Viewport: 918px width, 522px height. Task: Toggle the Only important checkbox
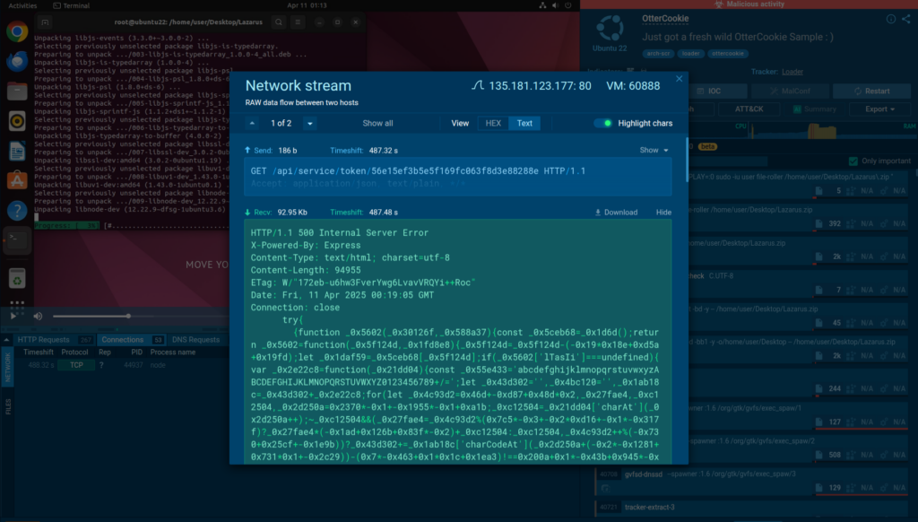coord(854,161)
